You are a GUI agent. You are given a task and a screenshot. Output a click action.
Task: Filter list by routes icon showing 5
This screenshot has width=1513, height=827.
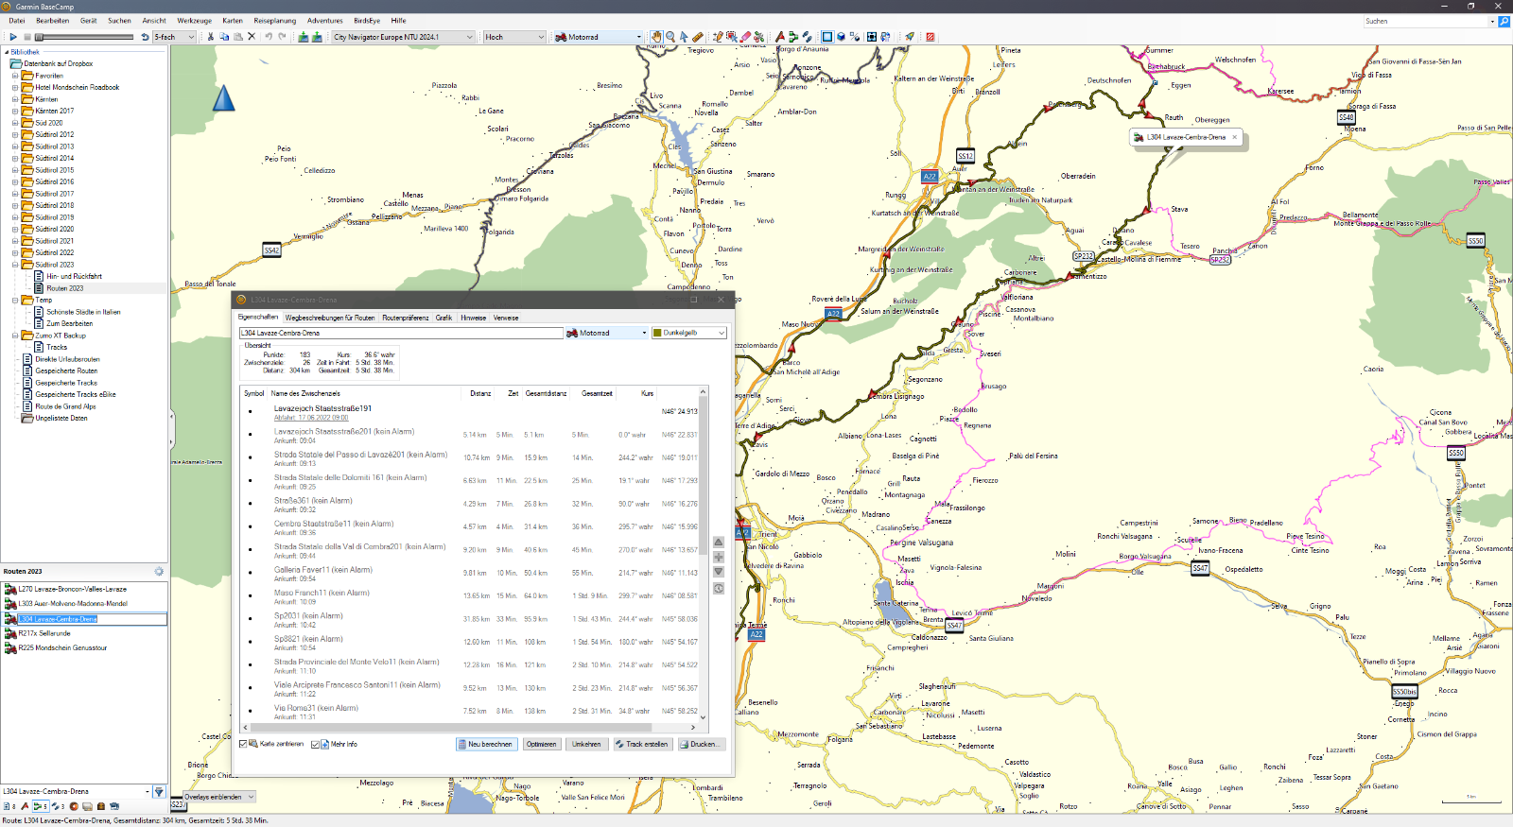tap(41, 806)
